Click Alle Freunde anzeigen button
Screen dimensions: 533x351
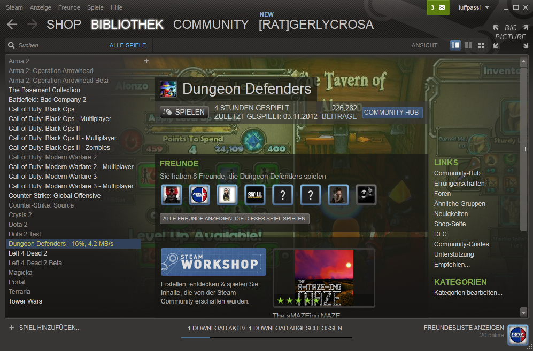tap(235, 218)
